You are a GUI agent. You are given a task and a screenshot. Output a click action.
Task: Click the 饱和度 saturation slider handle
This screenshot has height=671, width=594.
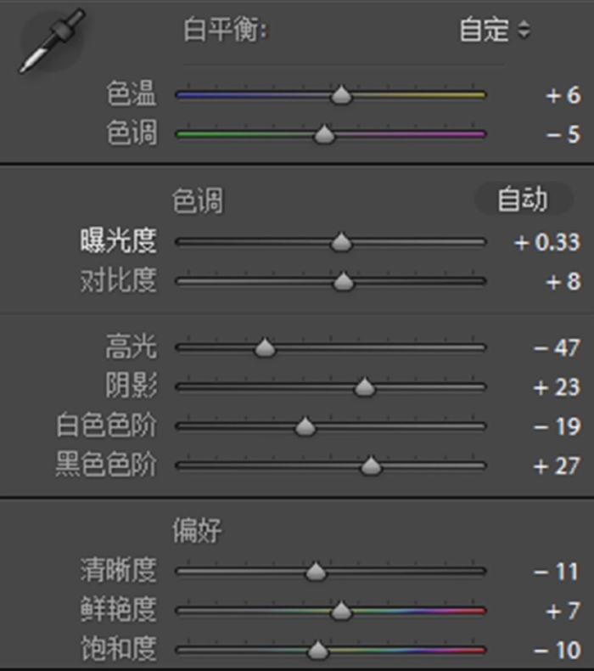tap(317, 651)
